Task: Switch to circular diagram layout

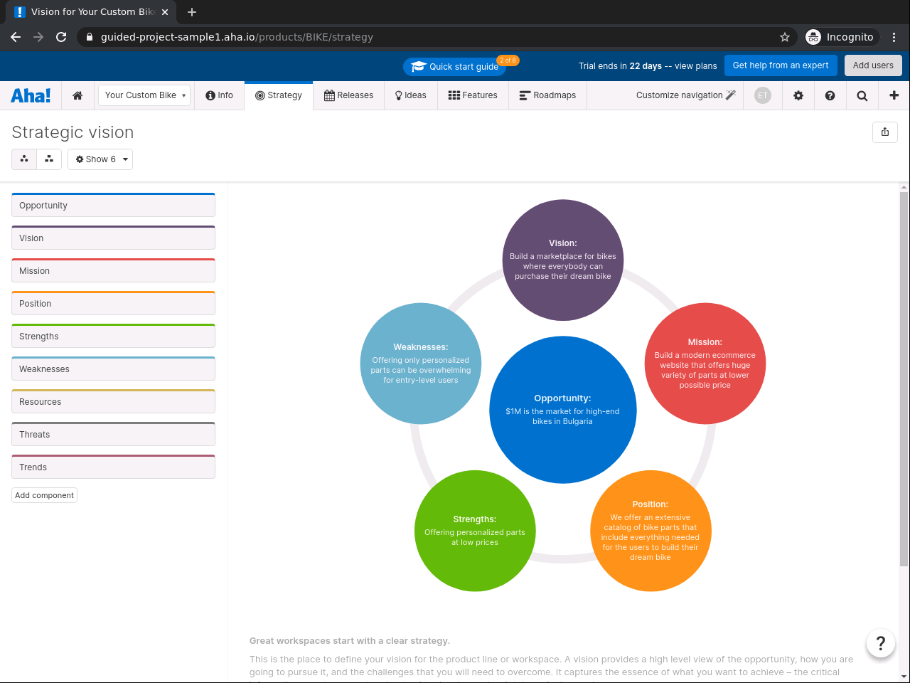Action: [24, 159]
